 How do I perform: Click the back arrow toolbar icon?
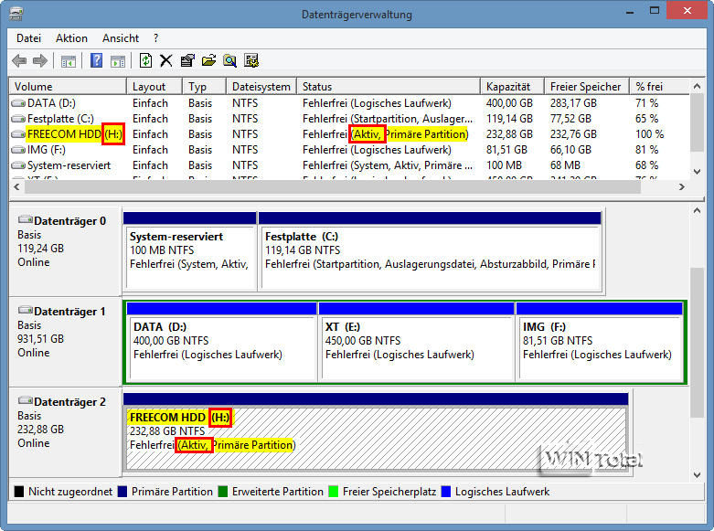(19, 61)
